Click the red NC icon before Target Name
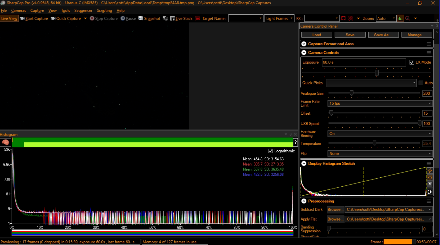Viewport: 440px width, 245px height. (x=198, y=19)
